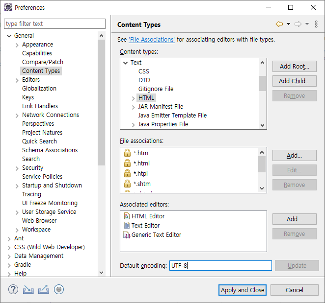Click the Help question mark icon
This screenshot has height=303, width=325.
tap(13, 289)
